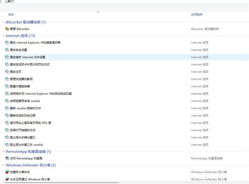Click 'Internet 选项' in the 更改主页 row
This screenshot has height=184, width=249.
pyautogui.click(x=200, y=72)
